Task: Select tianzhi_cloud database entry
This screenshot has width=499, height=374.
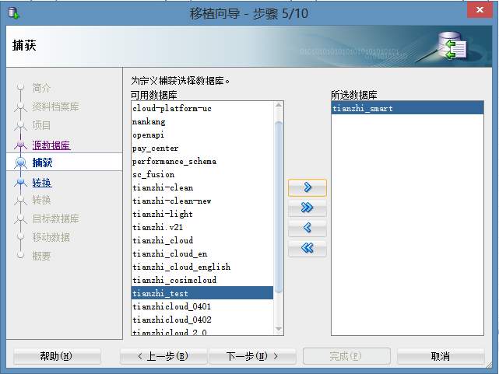Action: pos(202,240)
